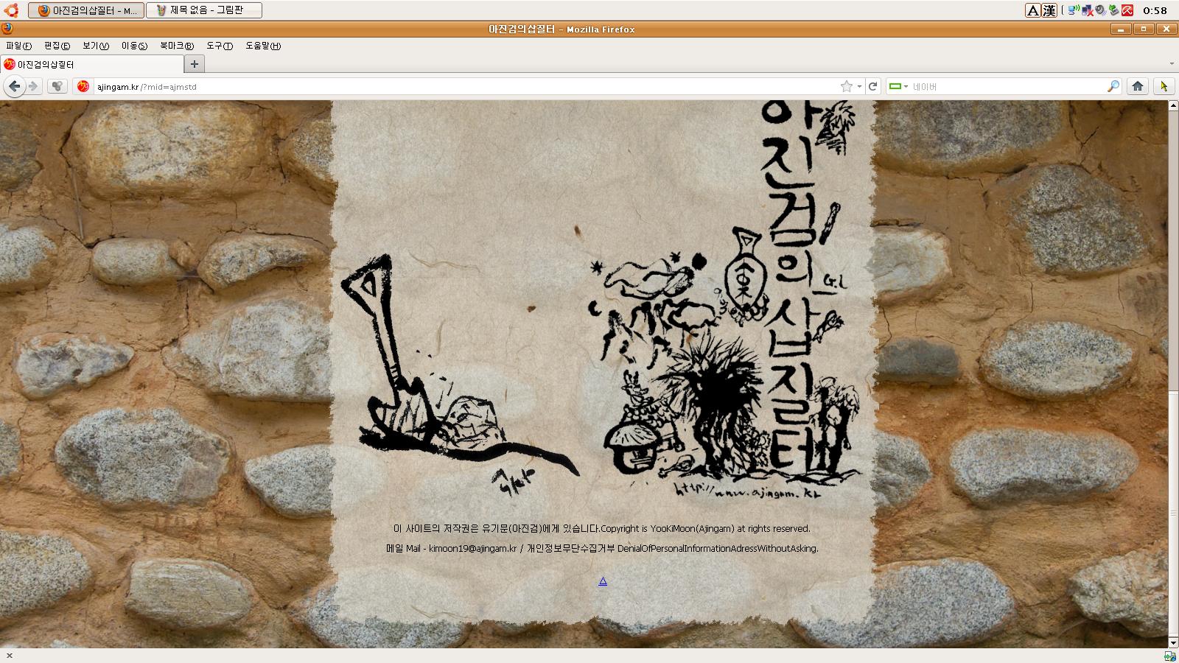Open the Naver search engine selector
Image resolution: width=1179 pixels, height=663 pixels.
point(898,86)
